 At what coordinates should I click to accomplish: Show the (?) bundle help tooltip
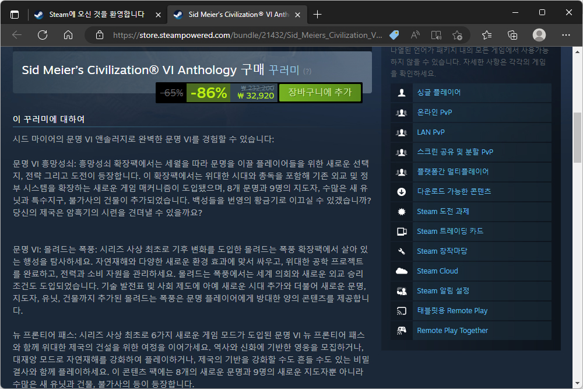tap(307, 71)
